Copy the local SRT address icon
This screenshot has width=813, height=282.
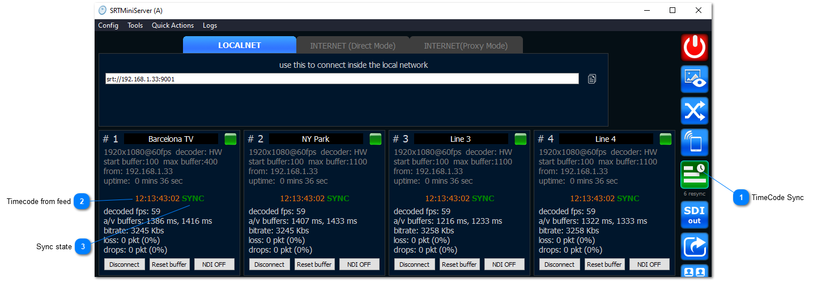(592, 79)
